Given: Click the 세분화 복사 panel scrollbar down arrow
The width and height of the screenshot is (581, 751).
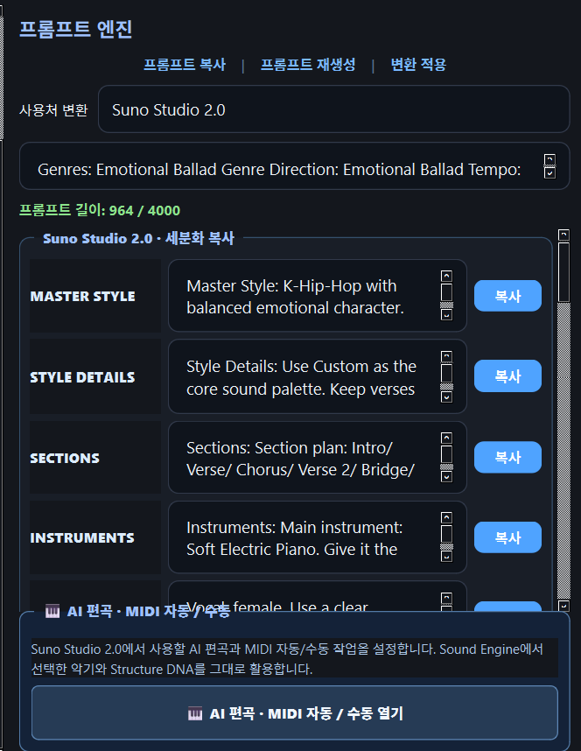Looking at the screenshot, I should pos(563,606).
